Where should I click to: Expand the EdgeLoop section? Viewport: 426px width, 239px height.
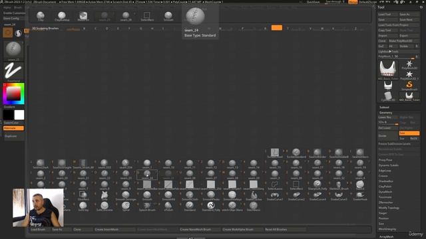[385, 171]
